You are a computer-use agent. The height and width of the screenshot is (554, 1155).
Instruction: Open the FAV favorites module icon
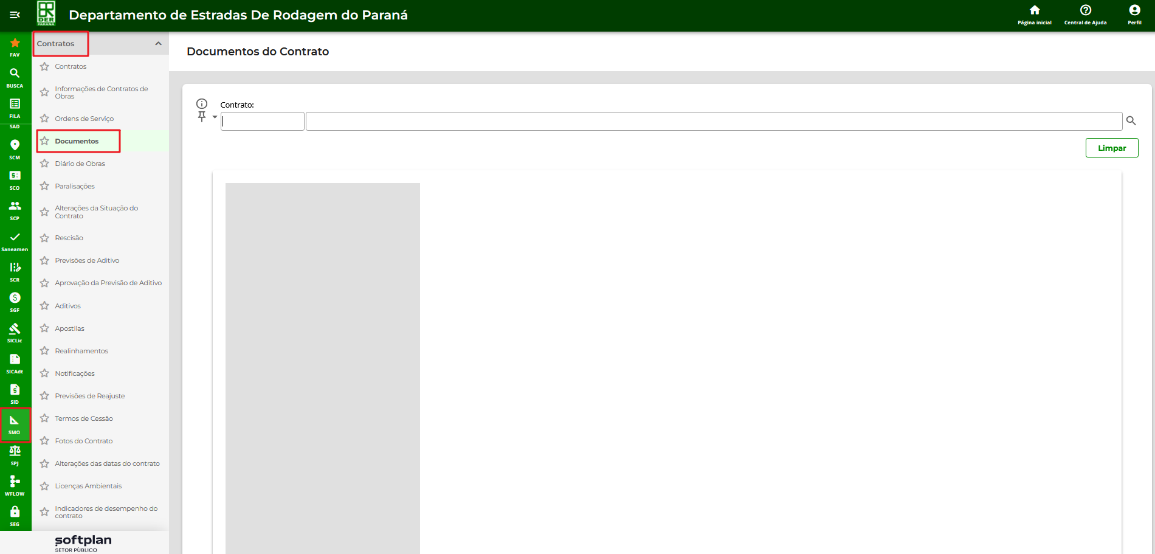click(x=15, y=47)
